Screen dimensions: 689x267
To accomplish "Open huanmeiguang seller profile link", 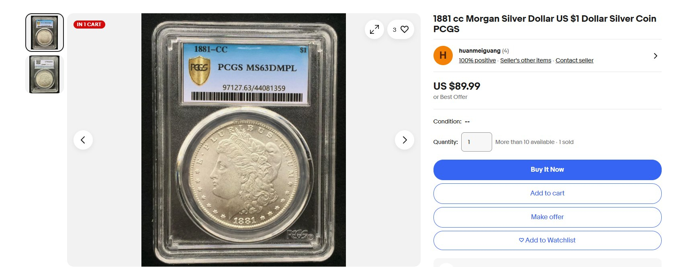I will coord(480,51).
